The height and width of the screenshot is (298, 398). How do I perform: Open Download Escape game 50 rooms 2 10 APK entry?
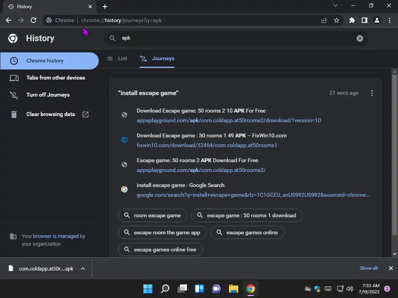click(x=201, y=111)
